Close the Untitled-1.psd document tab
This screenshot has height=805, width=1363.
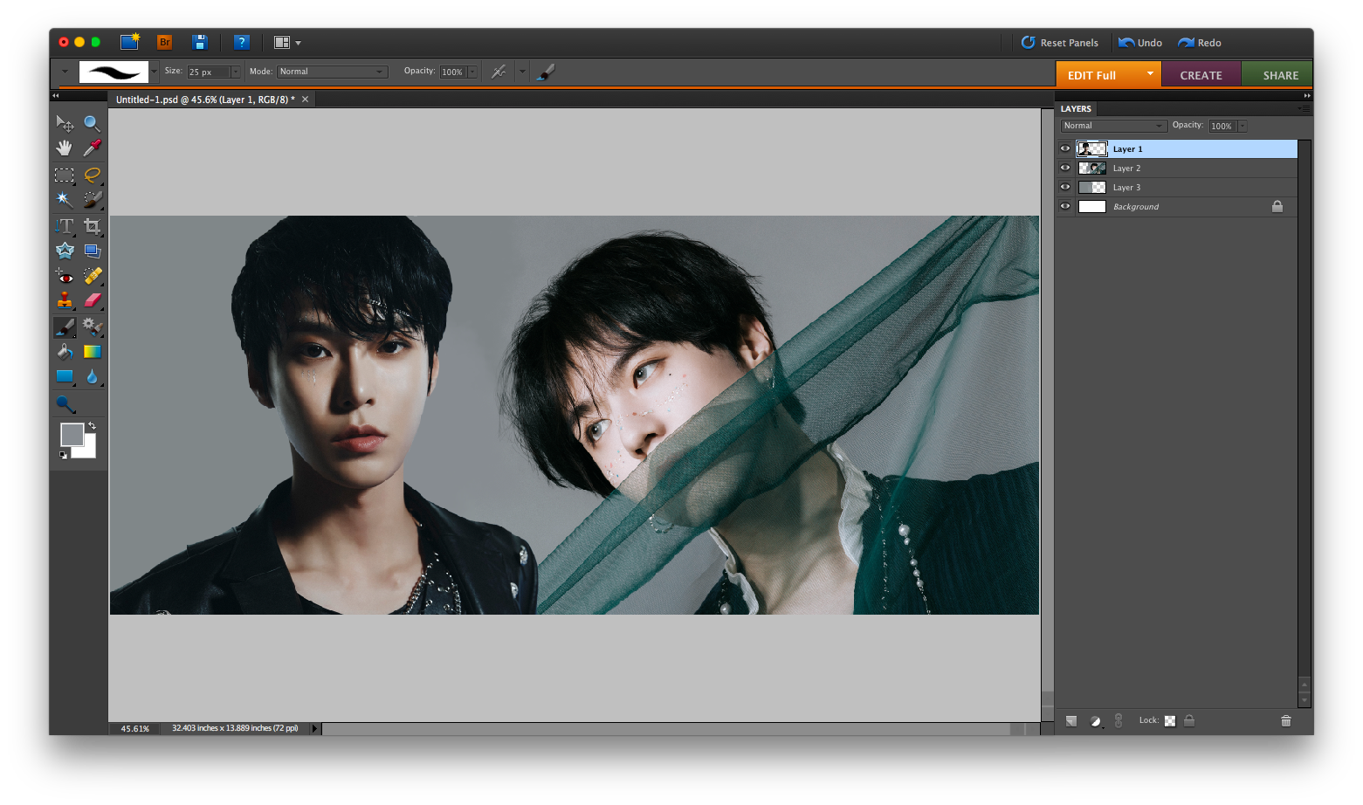[x=305, y=100]
